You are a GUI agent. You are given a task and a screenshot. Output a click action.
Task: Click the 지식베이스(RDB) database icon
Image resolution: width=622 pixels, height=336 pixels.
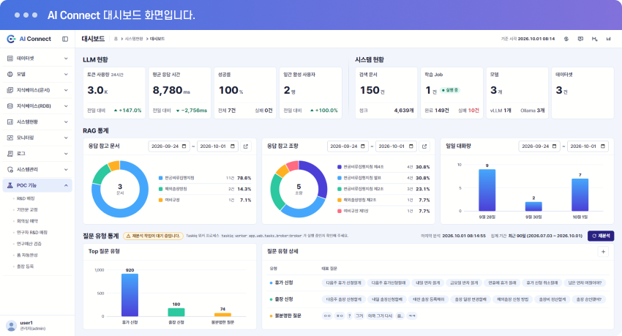point(10,106)
